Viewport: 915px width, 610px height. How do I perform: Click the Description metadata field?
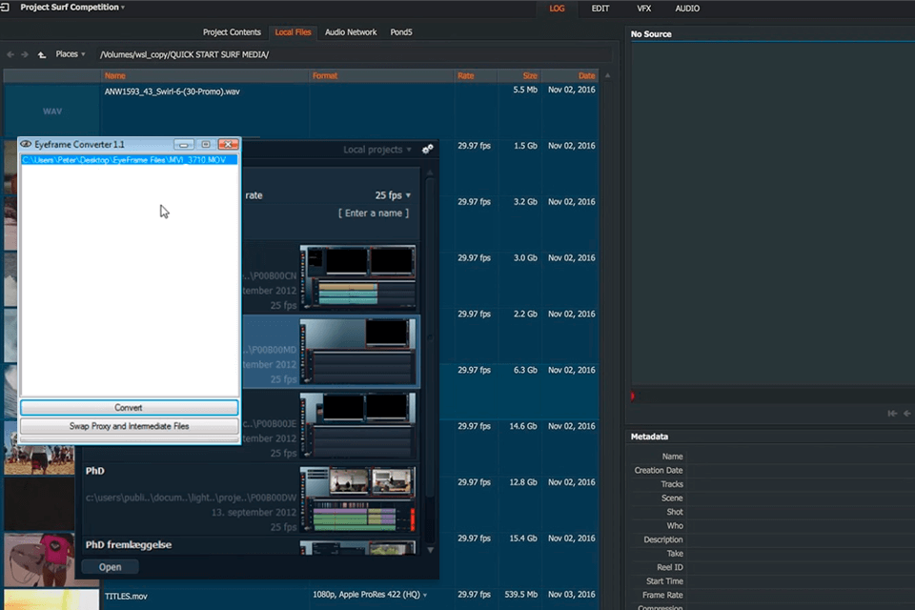pyautogui.click(x=800, y=539)
